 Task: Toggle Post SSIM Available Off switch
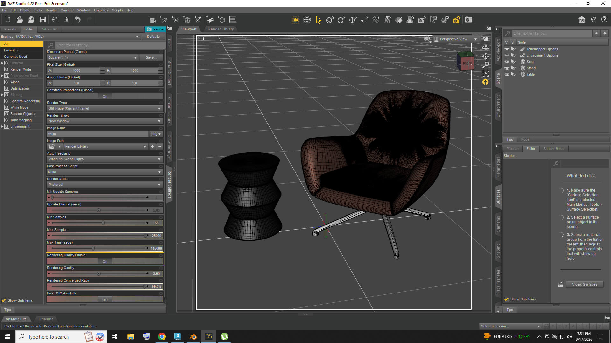coord(105,300)
